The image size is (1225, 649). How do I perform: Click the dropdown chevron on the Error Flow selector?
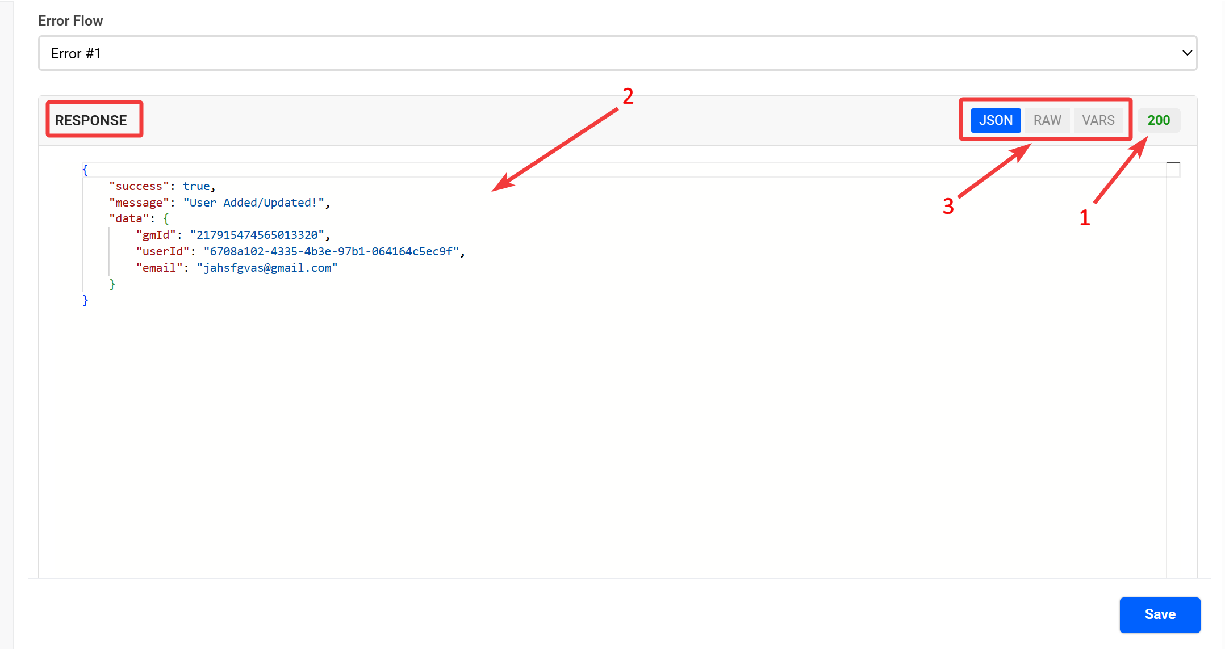[1186, 53]
